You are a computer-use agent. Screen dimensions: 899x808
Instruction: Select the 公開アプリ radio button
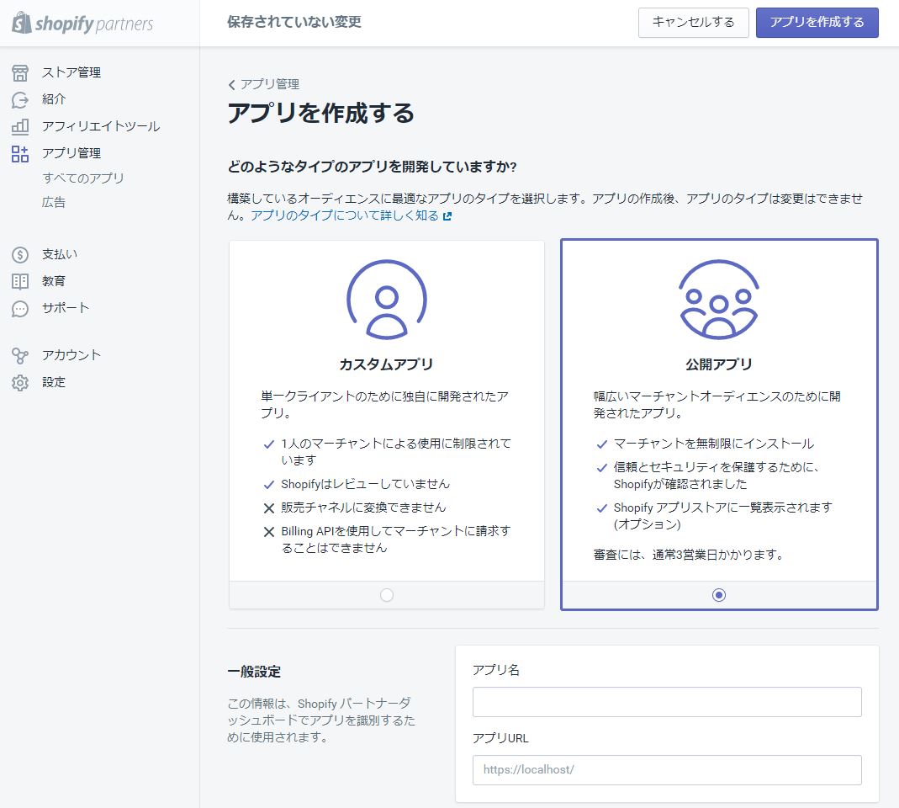(718, 595)
